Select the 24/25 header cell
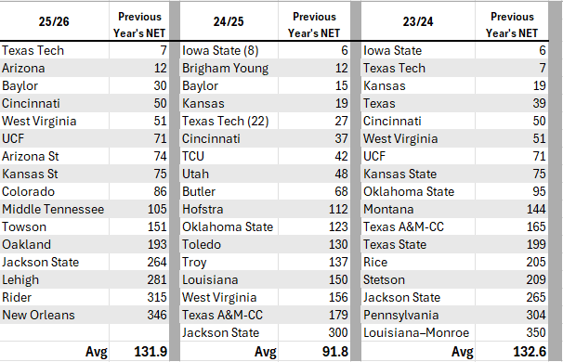Viewport: 563px width, 362px height. 229,21
